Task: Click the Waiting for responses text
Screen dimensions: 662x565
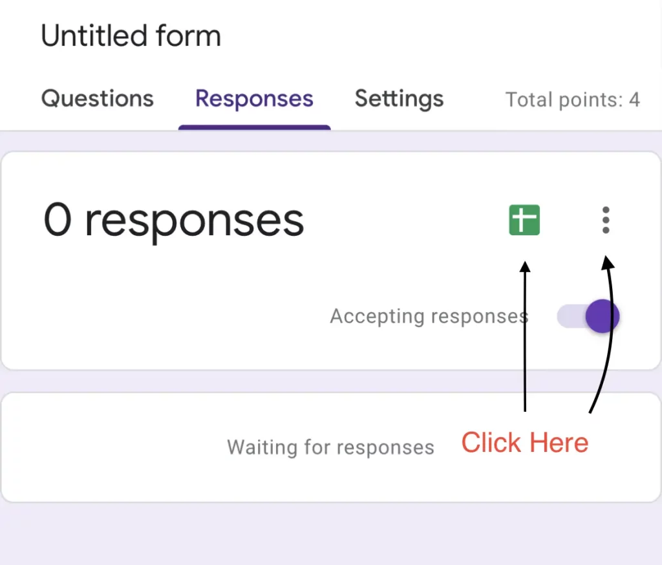Action: pos(330,447)
